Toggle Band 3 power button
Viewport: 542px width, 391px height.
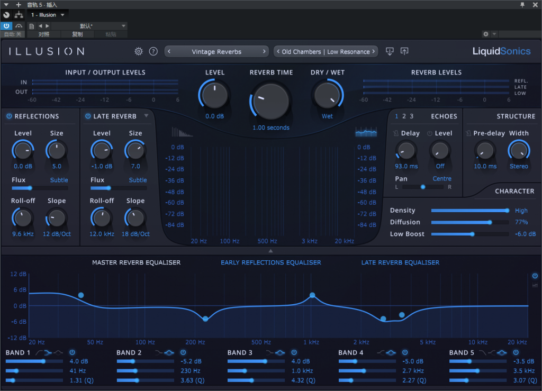[294, 352]
